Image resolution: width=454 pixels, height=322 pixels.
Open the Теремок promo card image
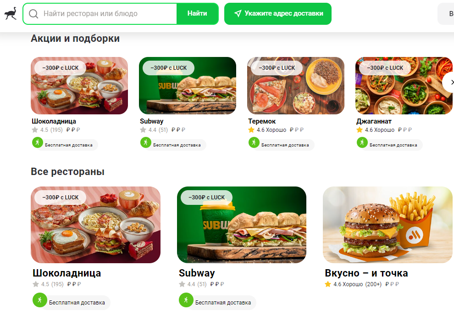pos(296,85)
